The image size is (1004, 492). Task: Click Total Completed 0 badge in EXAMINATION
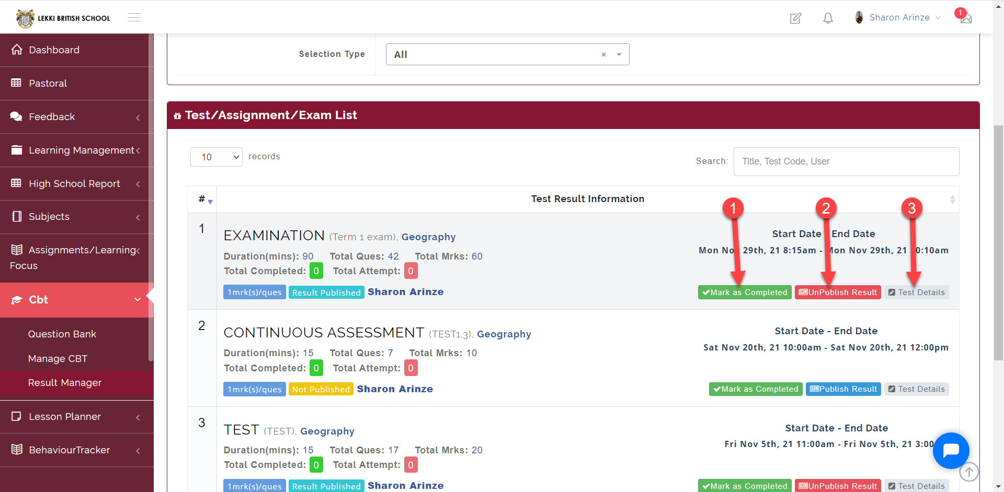316,271
